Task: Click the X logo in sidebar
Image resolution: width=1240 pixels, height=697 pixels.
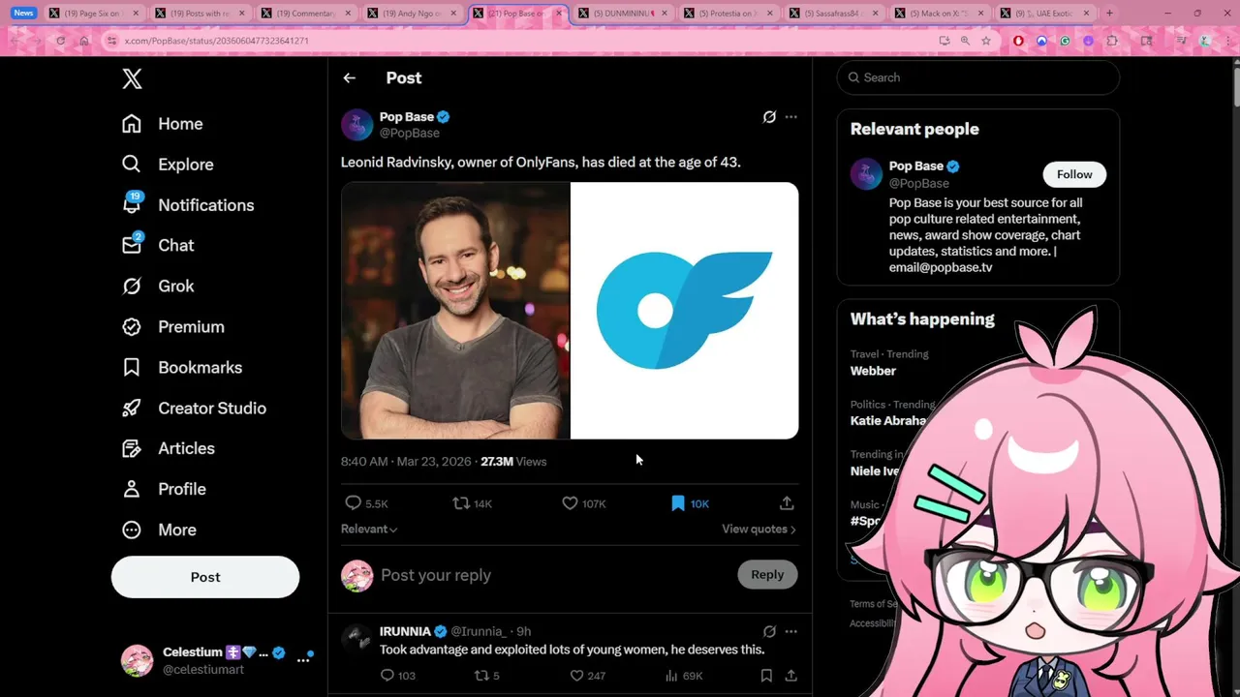Action: tap(133, 79)
